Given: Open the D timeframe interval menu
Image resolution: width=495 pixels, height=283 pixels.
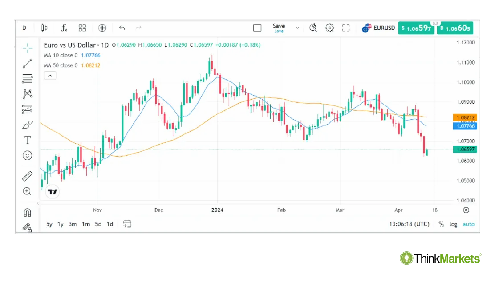Looking at the screenshot, I should pyautogui.click(x=24, y=28).
